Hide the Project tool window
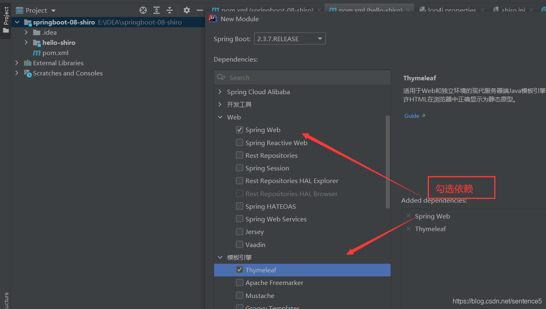 200,10
